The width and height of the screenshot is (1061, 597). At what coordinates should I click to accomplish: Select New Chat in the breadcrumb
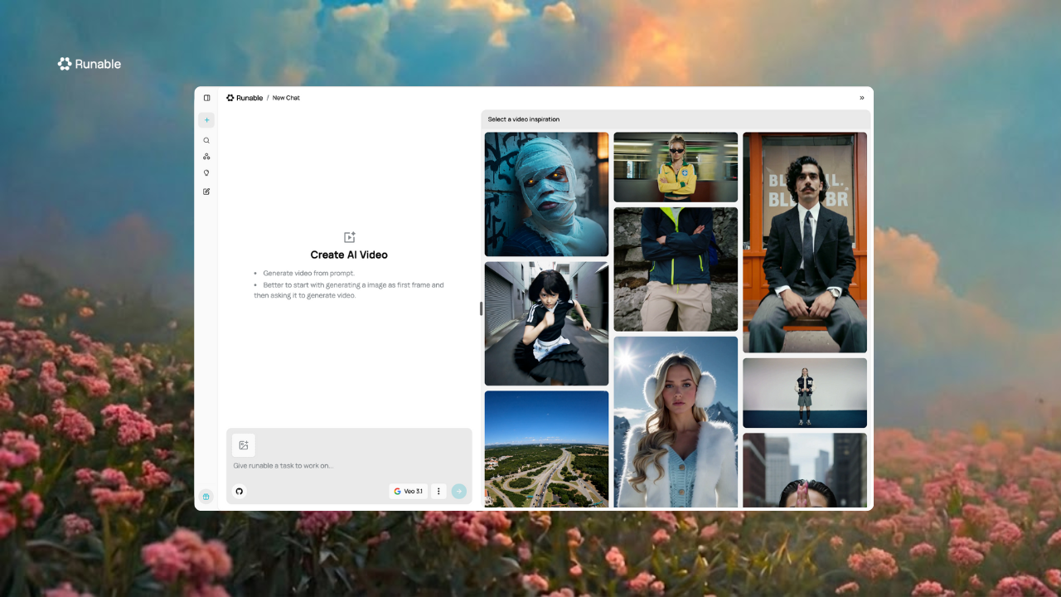point(286,97)
